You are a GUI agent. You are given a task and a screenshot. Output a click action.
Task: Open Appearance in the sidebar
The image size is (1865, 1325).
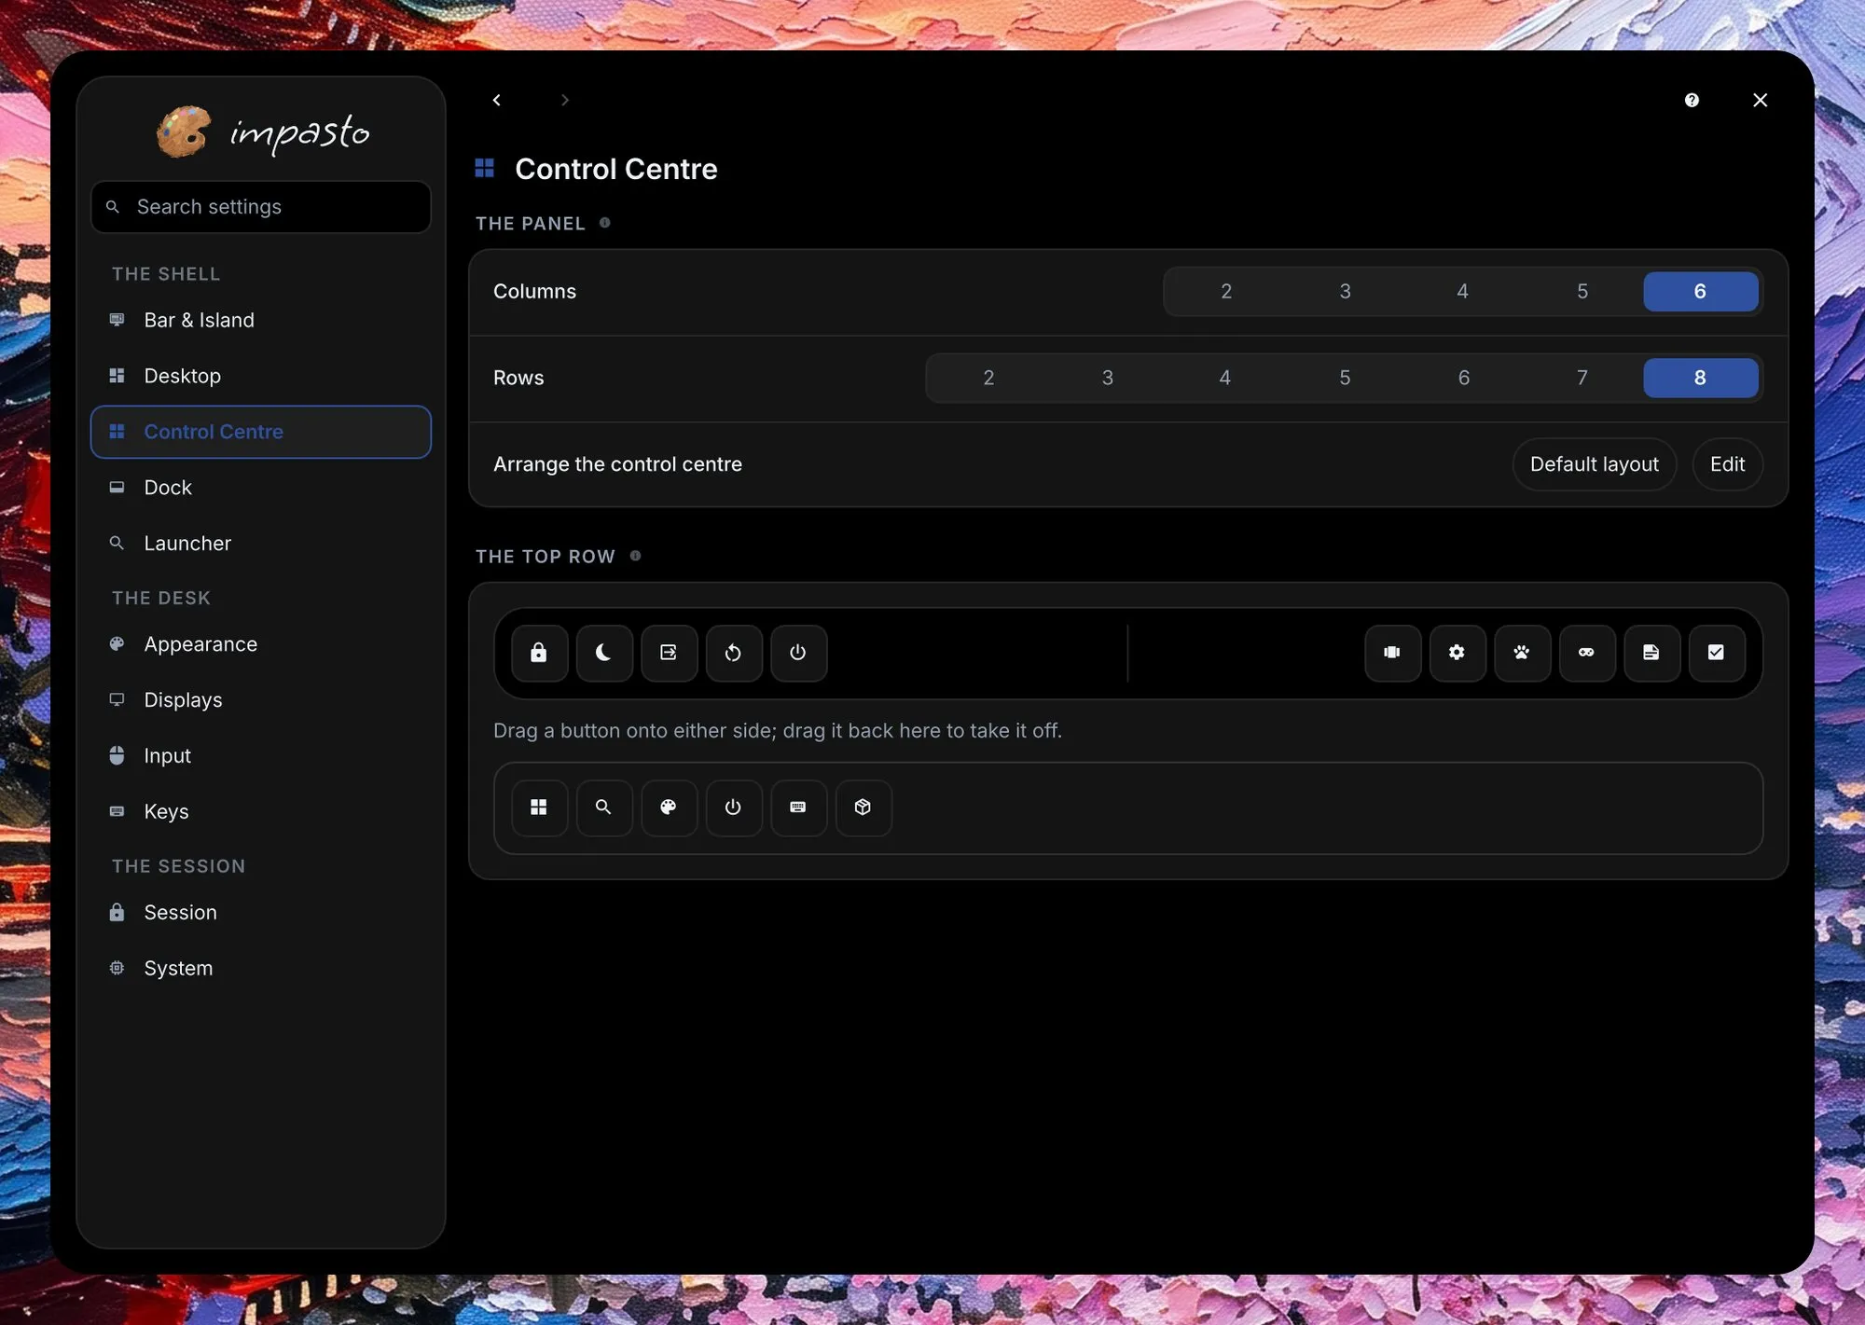pyautogui.click(x=261, y=644)
